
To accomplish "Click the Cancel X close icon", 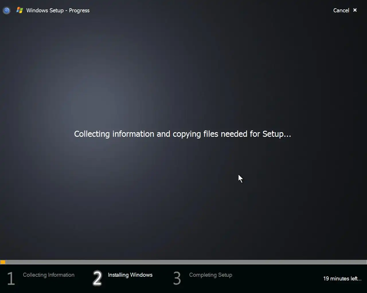I will (355, 10).
